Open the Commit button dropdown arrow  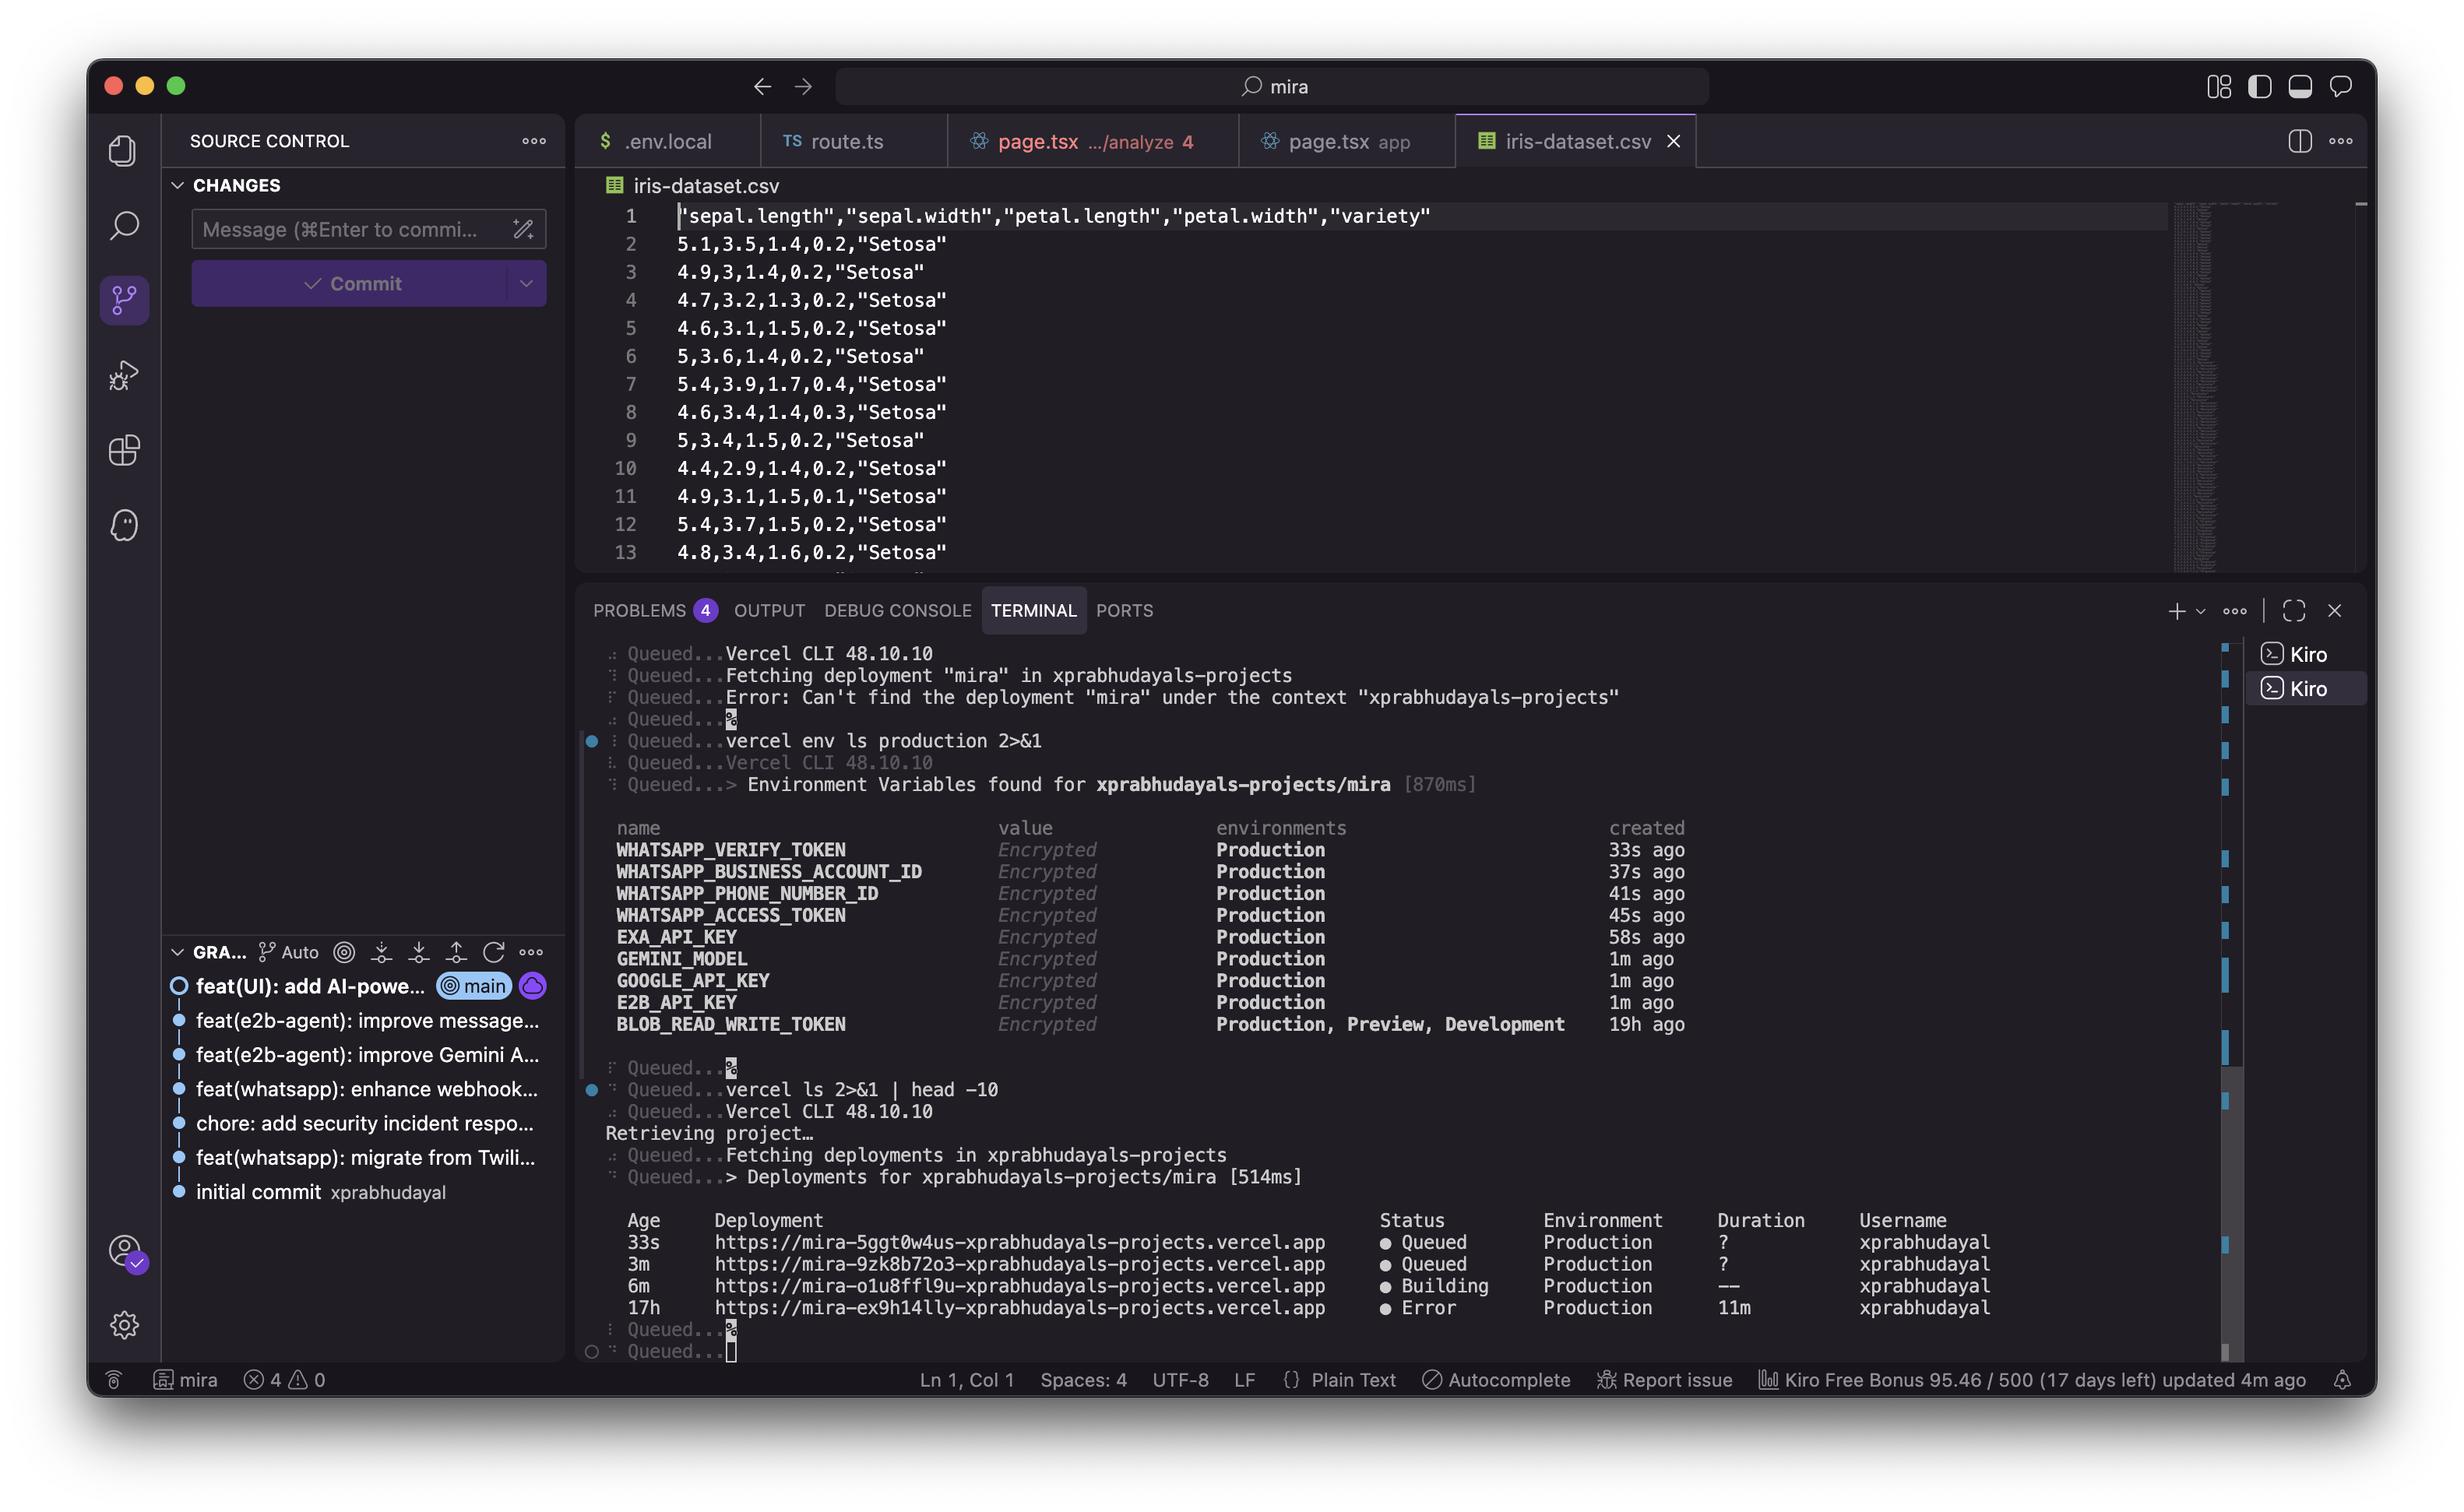526,283
